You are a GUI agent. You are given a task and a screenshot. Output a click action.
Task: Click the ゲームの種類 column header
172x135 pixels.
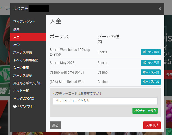[x=108, y=39]
